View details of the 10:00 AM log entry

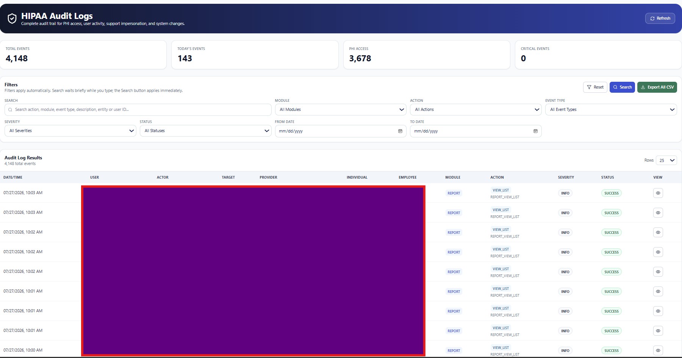658,350
